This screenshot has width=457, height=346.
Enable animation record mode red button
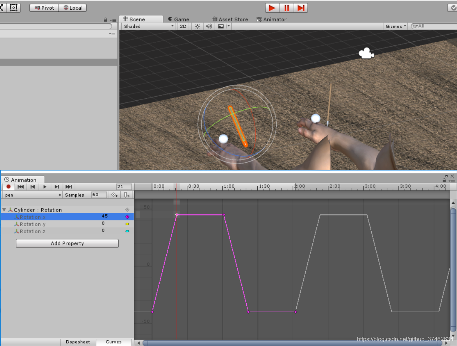point(9,187)
